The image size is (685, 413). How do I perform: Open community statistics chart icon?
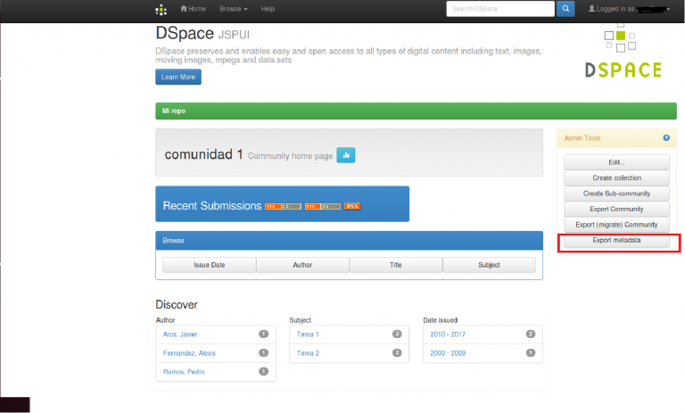click(346, 155)
